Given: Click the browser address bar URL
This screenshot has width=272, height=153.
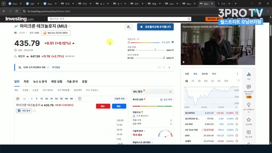Looking at the screenshot, I should point(49,11).
